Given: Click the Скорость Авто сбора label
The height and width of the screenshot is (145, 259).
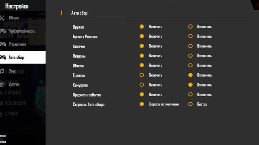Looking at the screenshot, I should coord(89,105).
